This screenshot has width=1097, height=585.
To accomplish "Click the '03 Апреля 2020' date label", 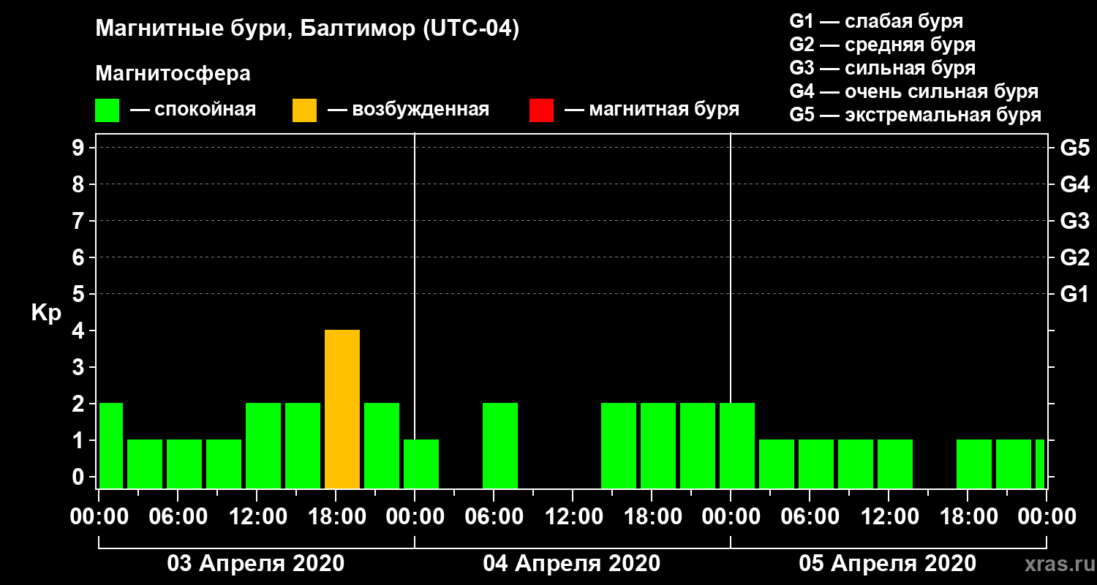I will click(x=256, y=564).
